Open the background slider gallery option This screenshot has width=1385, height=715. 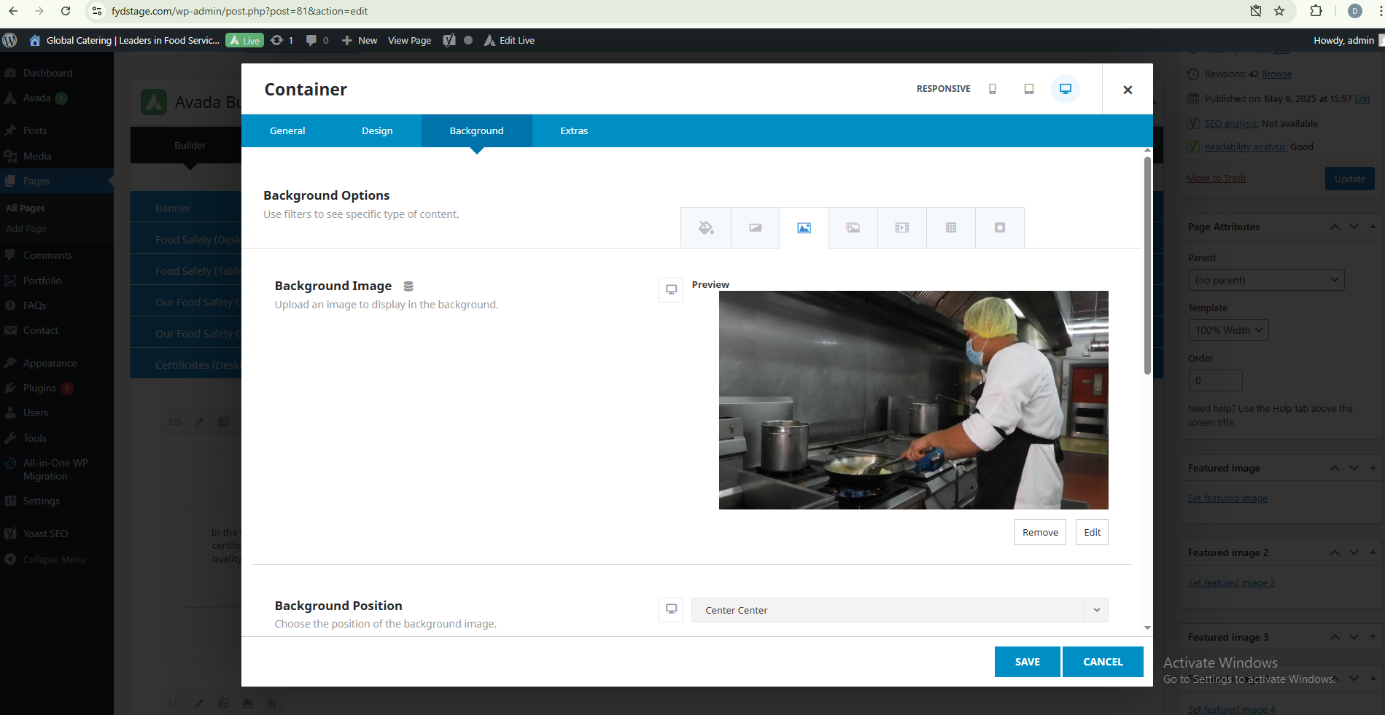(853, 228)
